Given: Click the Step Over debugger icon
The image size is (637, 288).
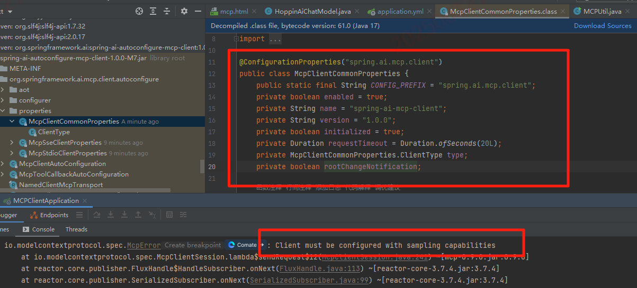Looking at the screenshot, I should [x=97, y=215].
